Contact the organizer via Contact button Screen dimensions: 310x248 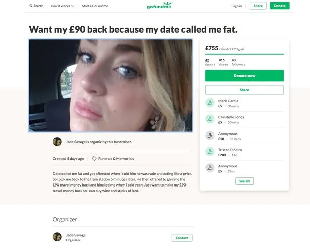click(181, 238)
